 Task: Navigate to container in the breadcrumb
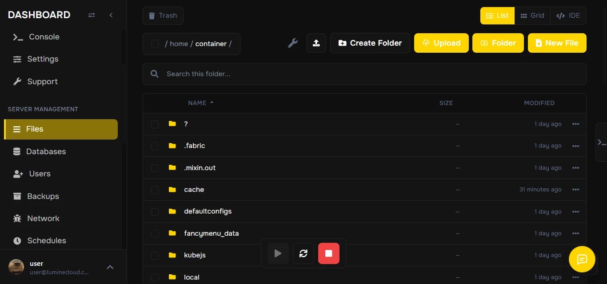211,44
